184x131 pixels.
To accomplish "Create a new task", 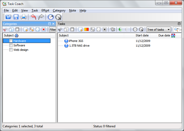I will [80, 29].
